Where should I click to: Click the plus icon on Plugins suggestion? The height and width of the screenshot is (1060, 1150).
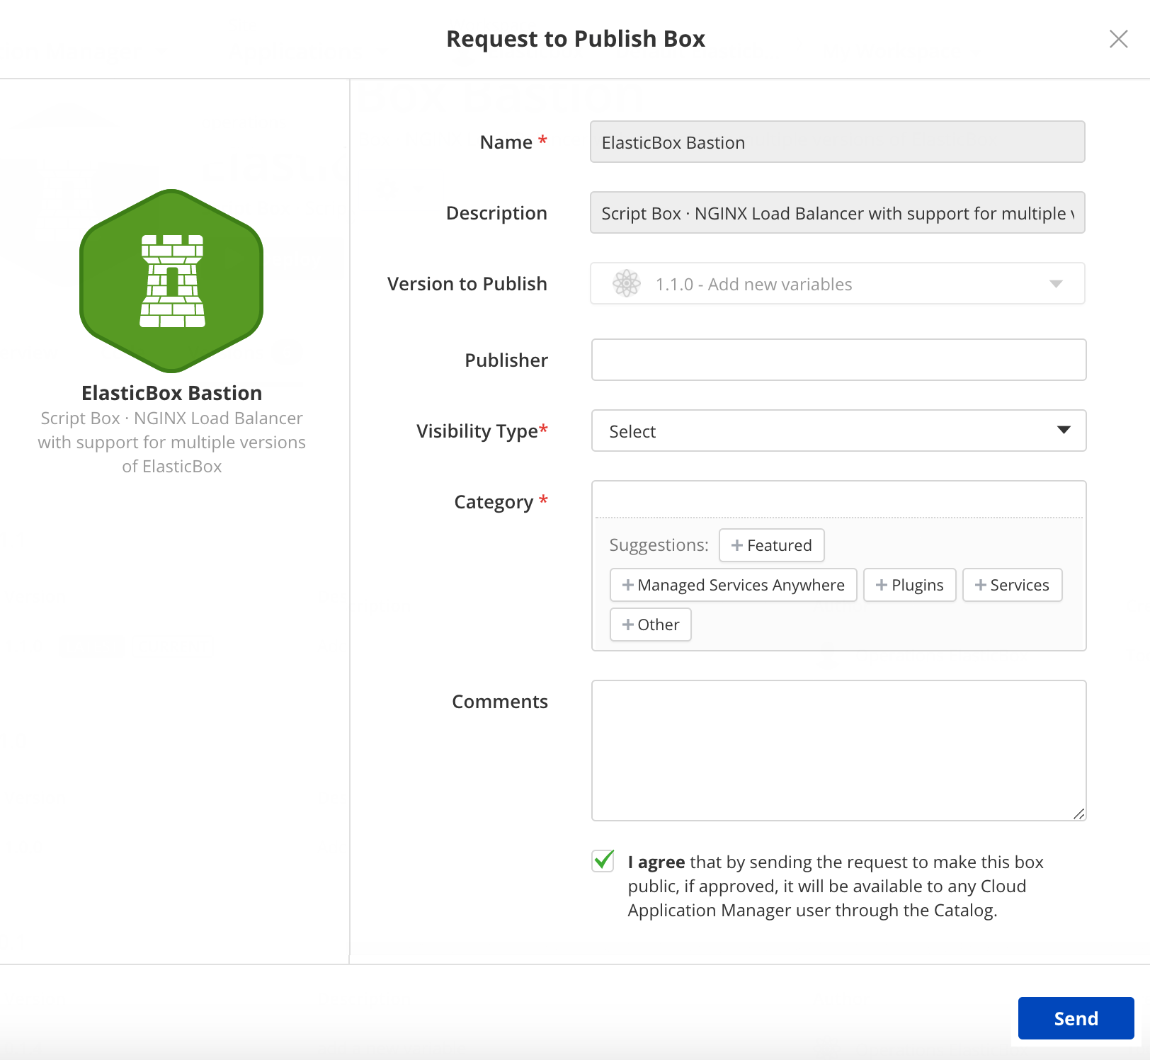click(882, 585)
